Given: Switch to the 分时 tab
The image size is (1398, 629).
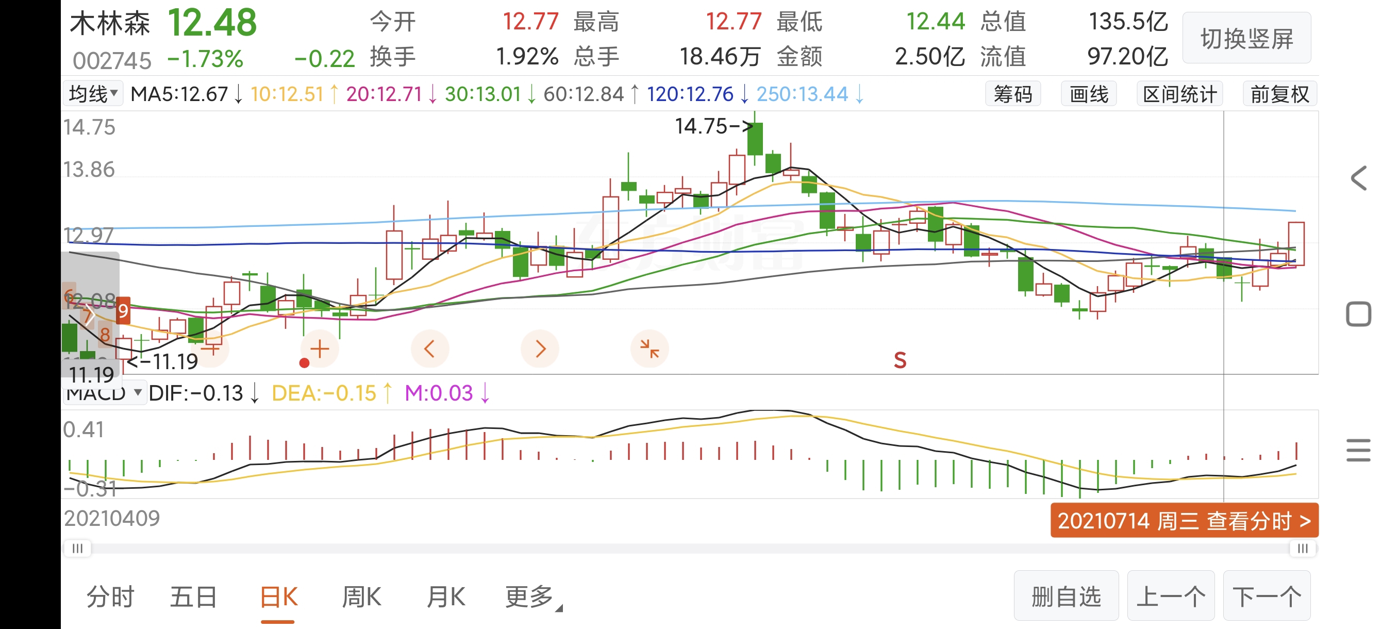Looking at the screenshot, I should click(111, 597).
